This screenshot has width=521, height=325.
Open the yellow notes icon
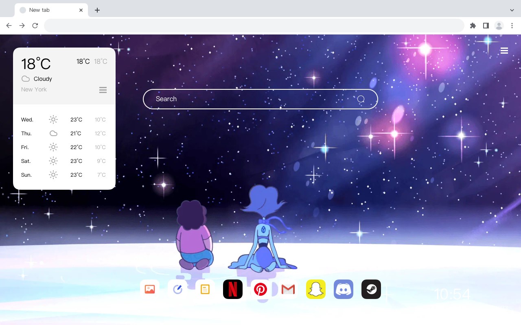205,289
